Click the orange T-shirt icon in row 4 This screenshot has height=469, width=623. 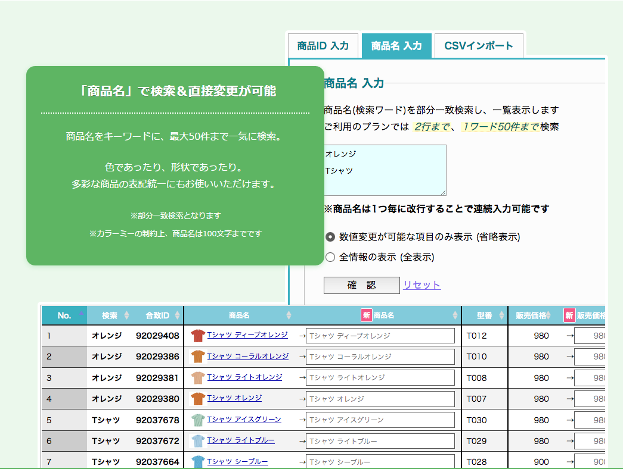(197, 399)
